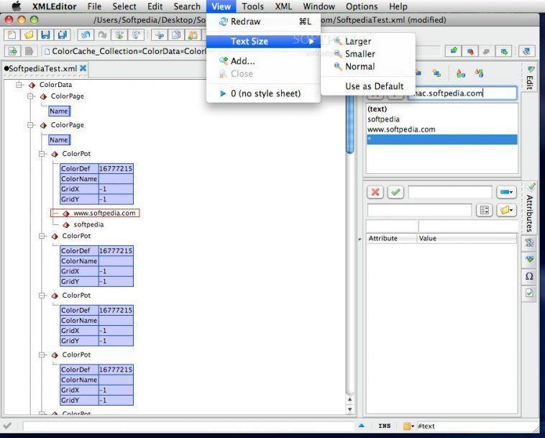The width and height of the screenshot is (545, 438).
Task: Click the document with green arrow icon
Action: point(13,52)
